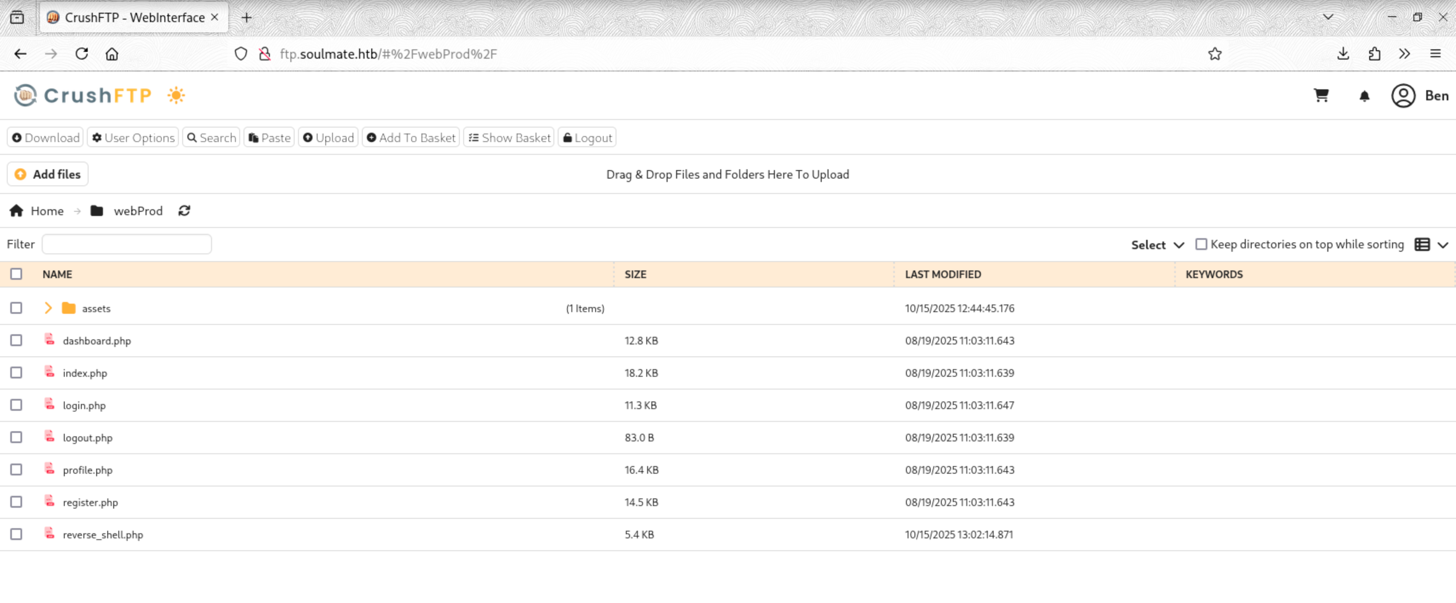
Task: Check the box for reverse_shell.php
Action: (x=17, y=534)
